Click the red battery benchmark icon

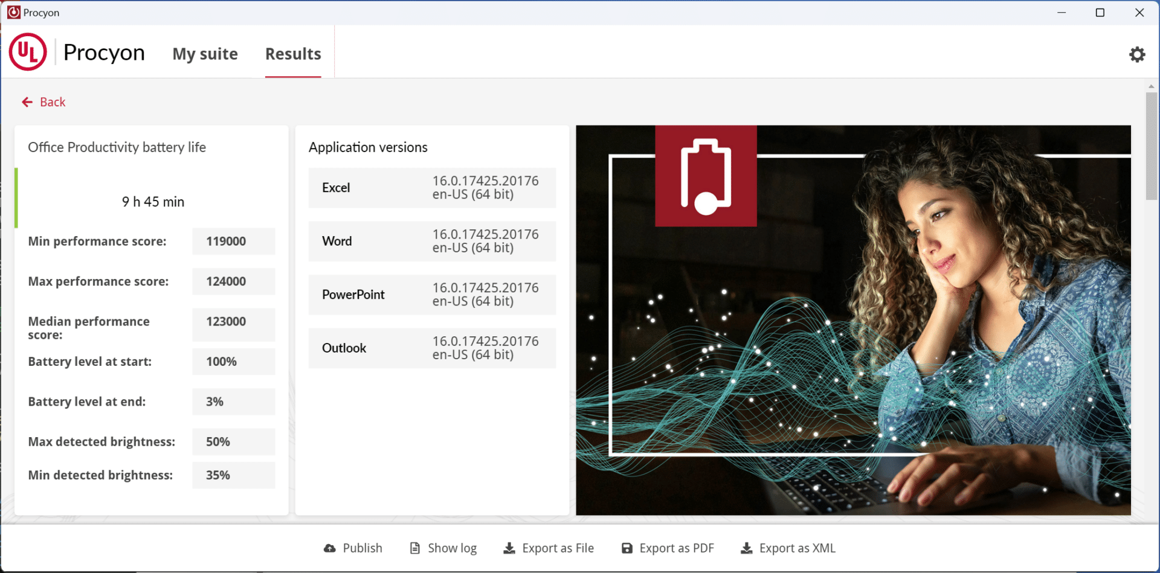coord(706,176)
